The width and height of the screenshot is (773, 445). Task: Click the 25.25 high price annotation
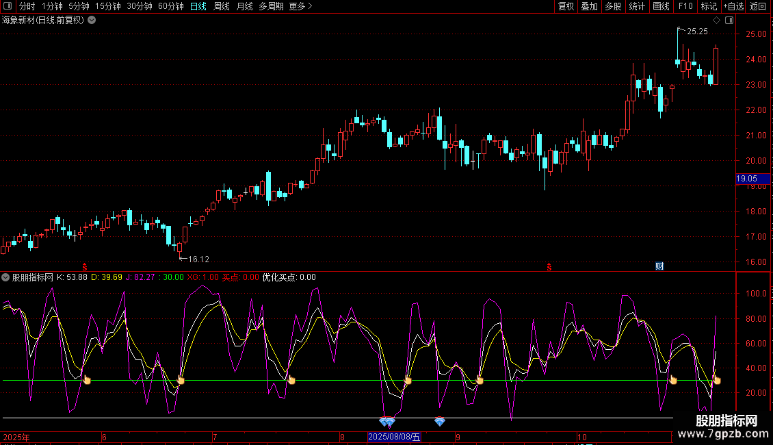click(x=697, y=31)
